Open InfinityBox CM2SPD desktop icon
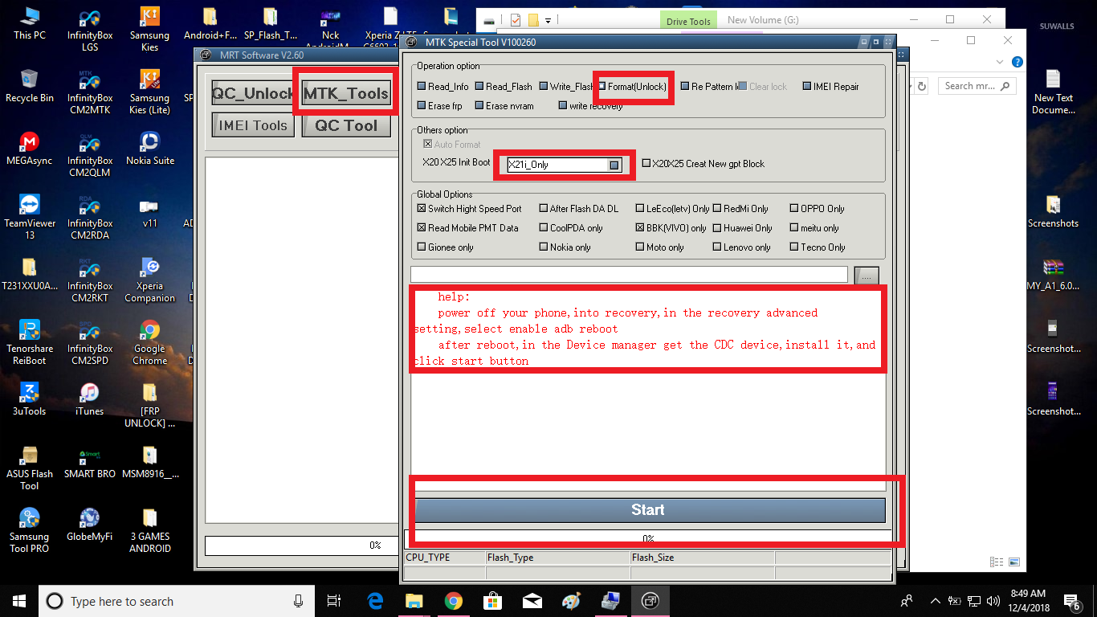Screen dimensions: 1097x617 (90, 342)
